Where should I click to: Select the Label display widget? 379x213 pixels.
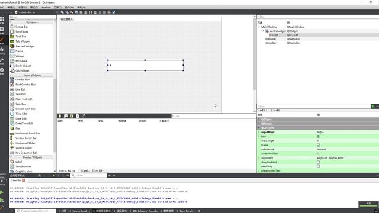point(16,162)
